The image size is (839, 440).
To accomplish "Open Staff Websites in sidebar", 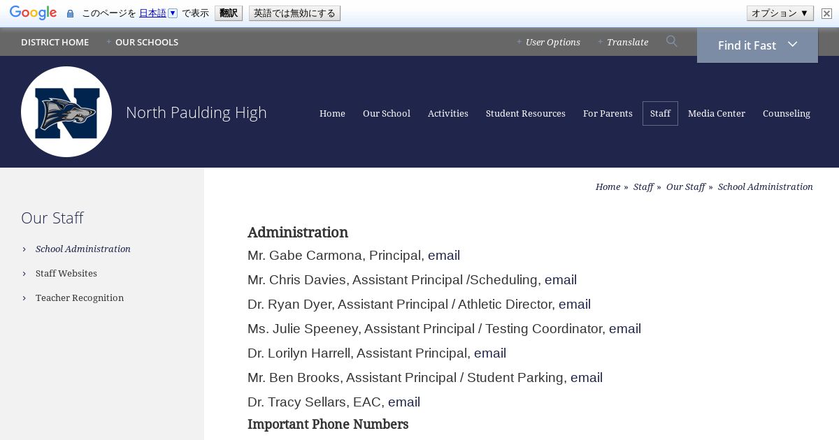I will coord(66,273).
